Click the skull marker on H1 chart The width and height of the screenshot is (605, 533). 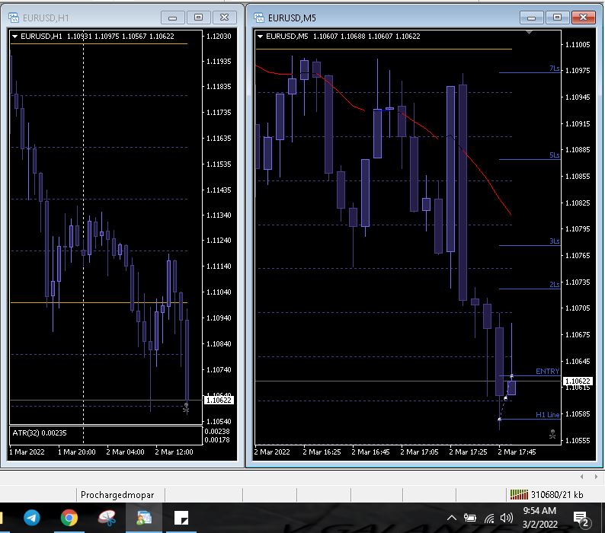pyautogui.click(x=187, y=408)
